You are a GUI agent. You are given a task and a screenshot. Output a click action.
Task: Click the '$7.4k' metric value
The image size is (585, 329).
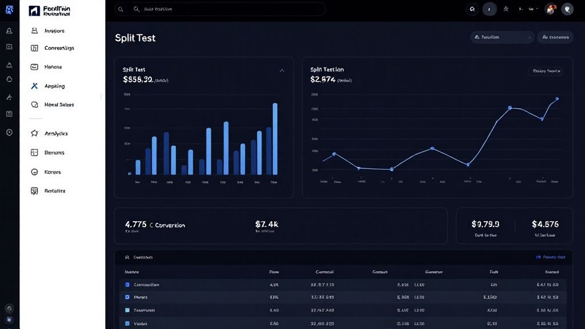pyautogui.click(x=266, y=224)
